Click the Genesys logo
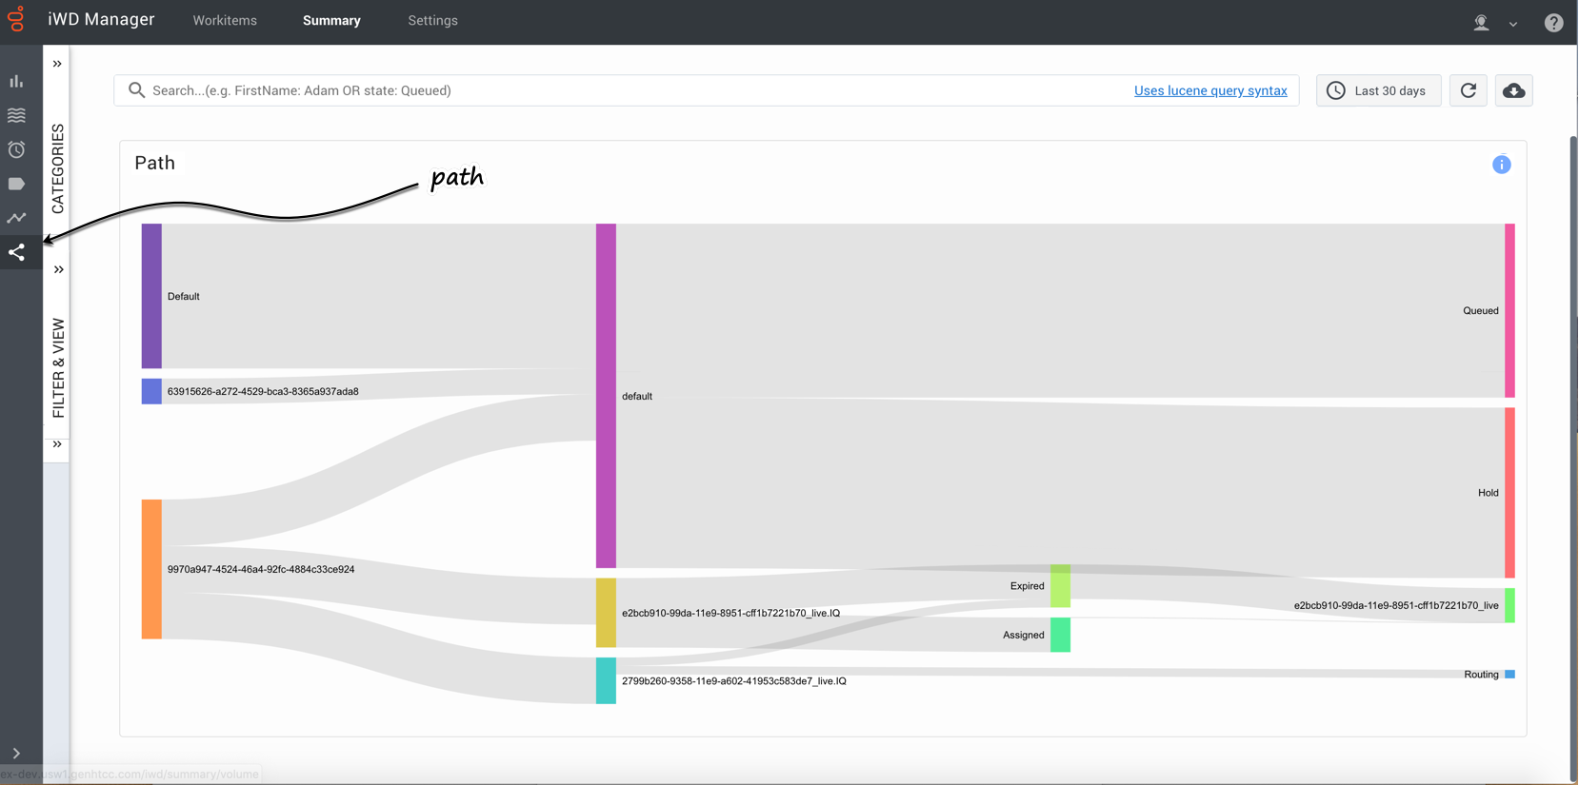The height and width of the screenshot is (785, 1579). [16, 19]
